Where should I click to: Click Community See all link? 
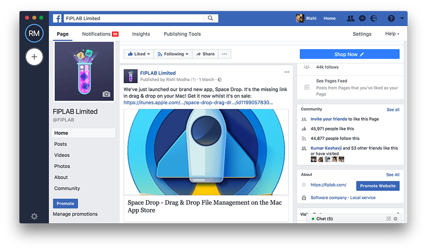click(x=393, y=110)
